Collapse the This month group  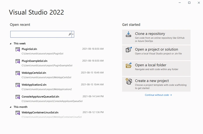coord(11,107)
